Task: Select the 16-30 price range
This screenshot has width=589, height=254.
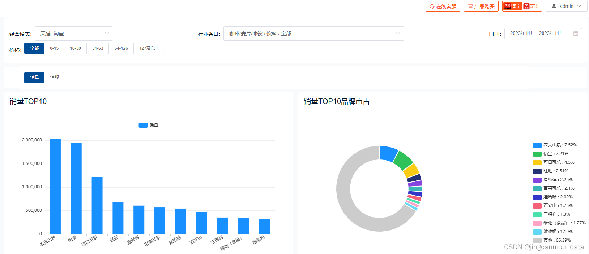Action: 75,48
